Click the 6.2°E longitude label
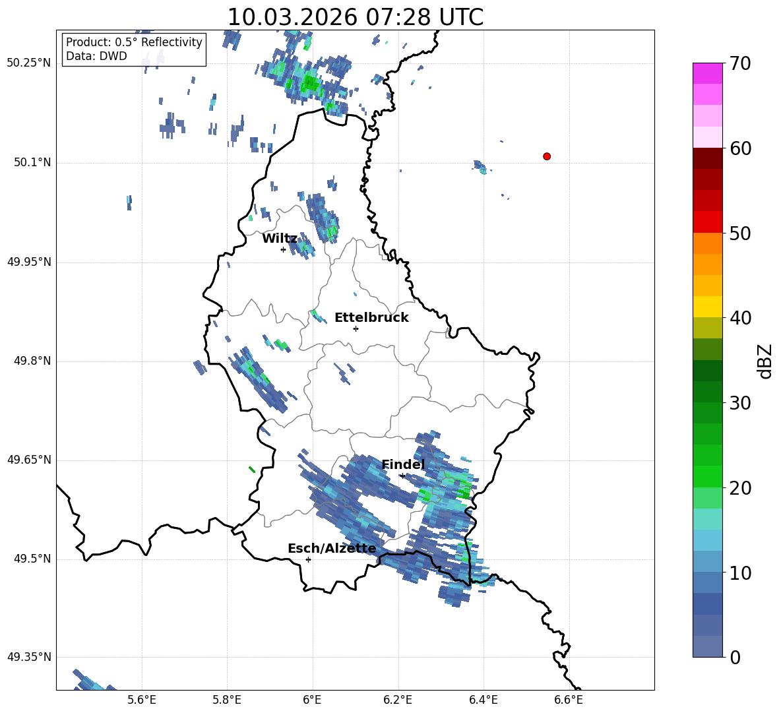Screen dimensions: 781x713 click(398, 700)
